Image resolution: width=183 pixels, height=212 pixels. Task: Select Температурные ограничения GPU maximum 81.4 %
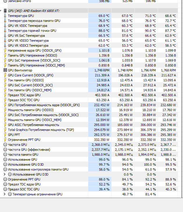150,194
